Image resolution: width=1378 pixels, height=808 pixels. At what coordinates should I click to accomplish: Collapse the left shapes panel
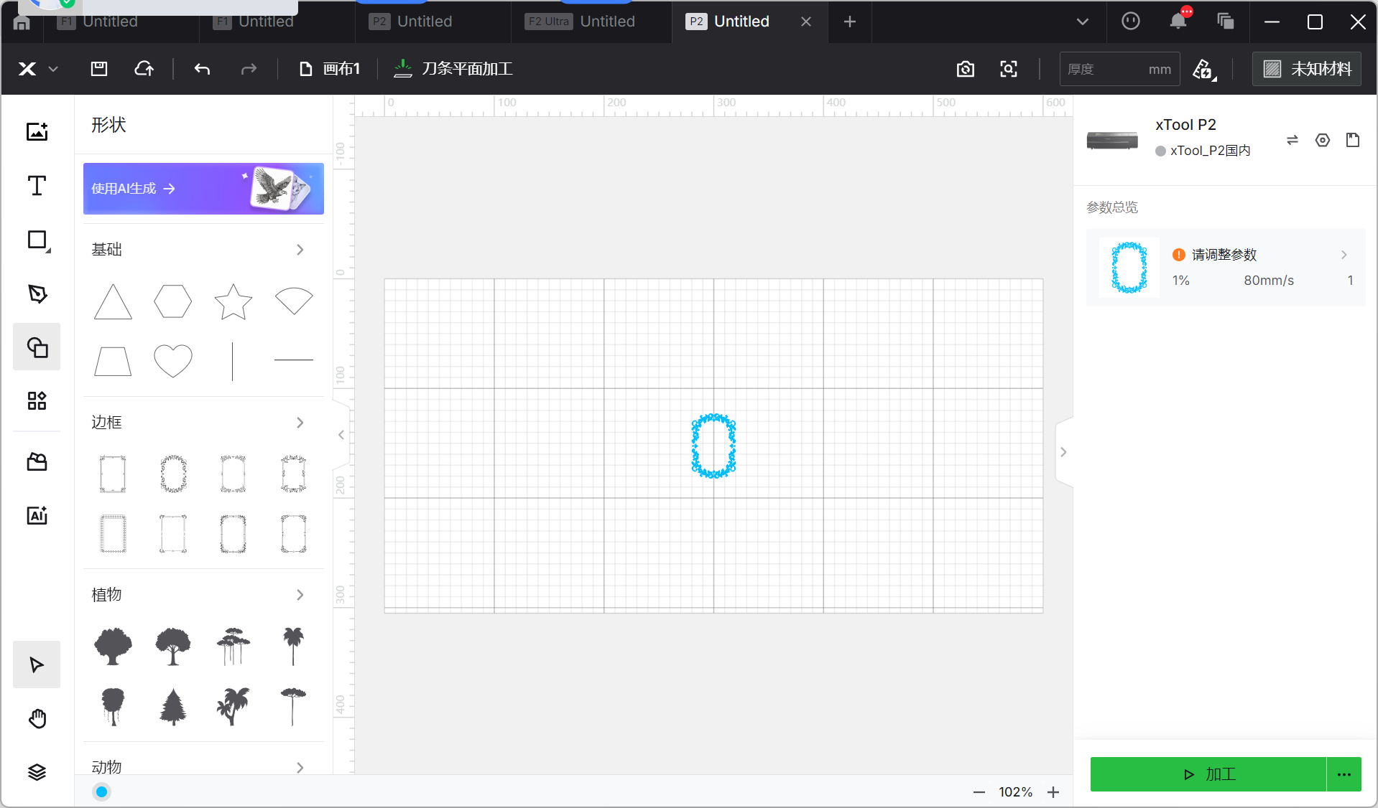tap(341, 435)
